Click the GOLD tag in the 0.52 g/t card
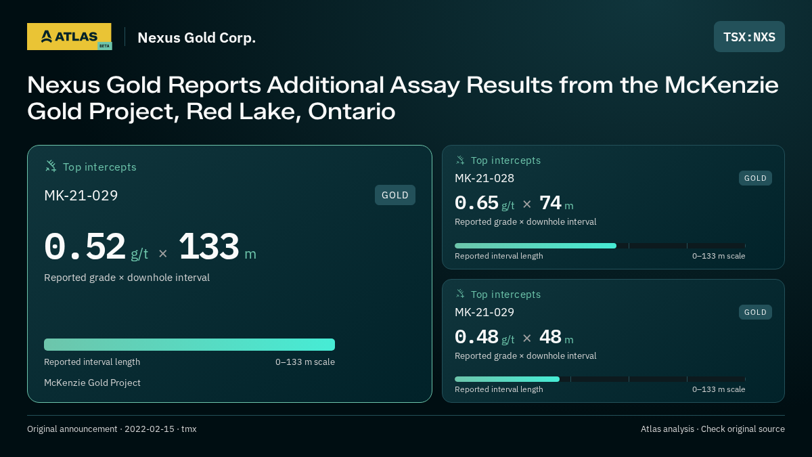The width and height of the screenshot is (812, 457). 395,195
